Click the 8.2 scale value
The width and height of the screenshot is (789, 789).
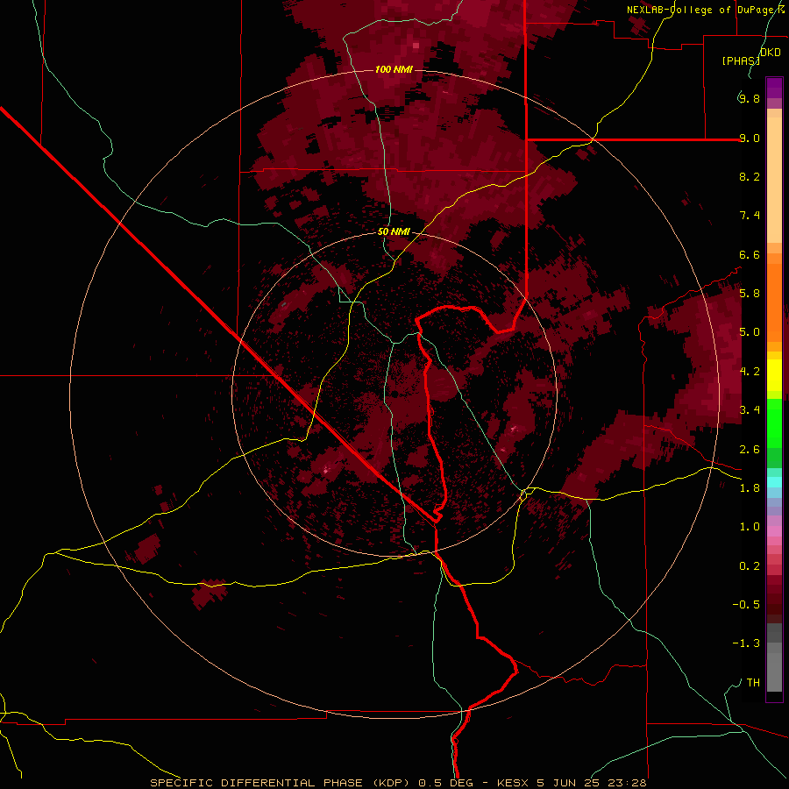pos(750,176)
